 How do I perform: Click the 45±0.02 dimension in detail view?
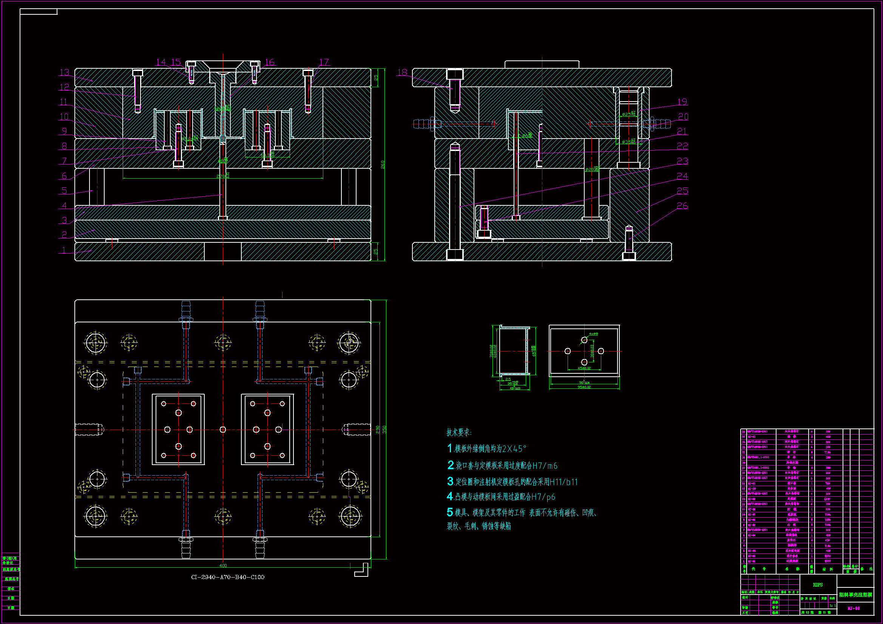point(584,368)
